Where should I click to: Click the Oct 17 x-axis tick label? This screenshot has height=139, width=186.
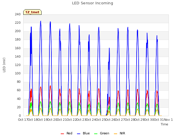point(23,120)
